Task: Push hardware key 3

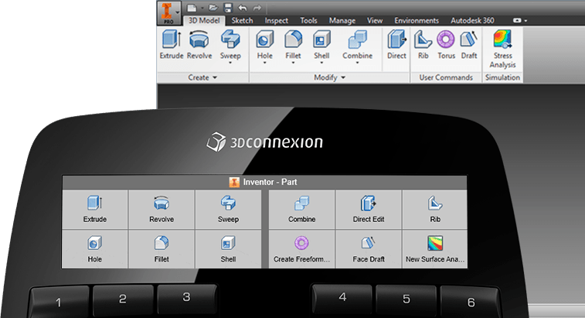Action: [186, 298]
